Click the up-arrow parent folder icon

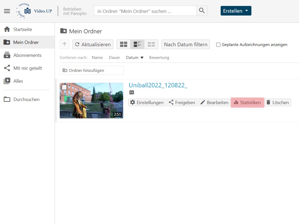(x=64, y=44)
